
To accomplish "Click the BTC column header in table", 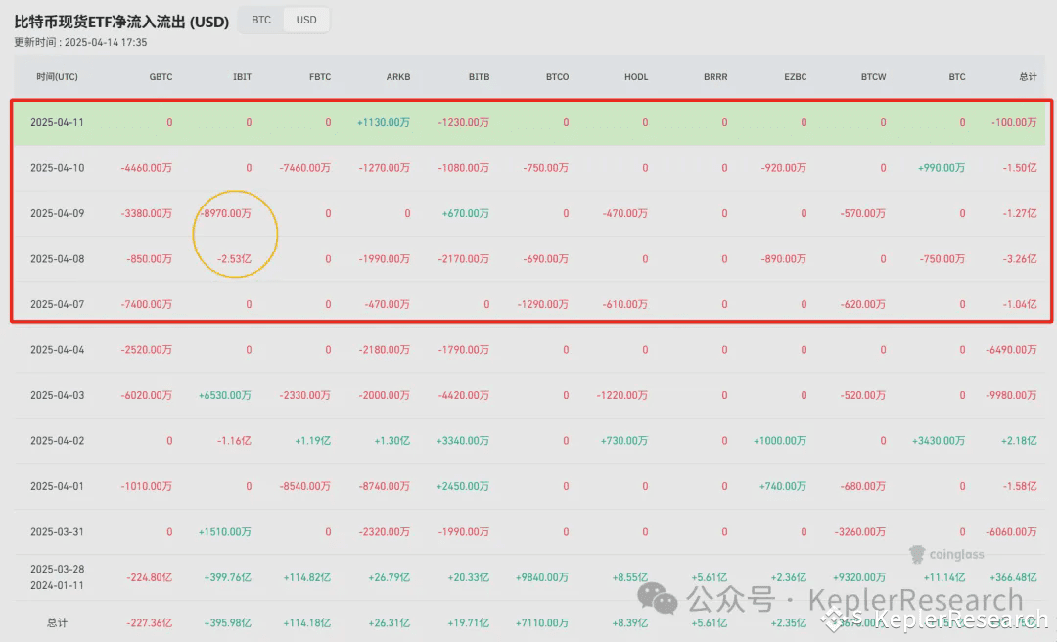I will tap(957, 77).
